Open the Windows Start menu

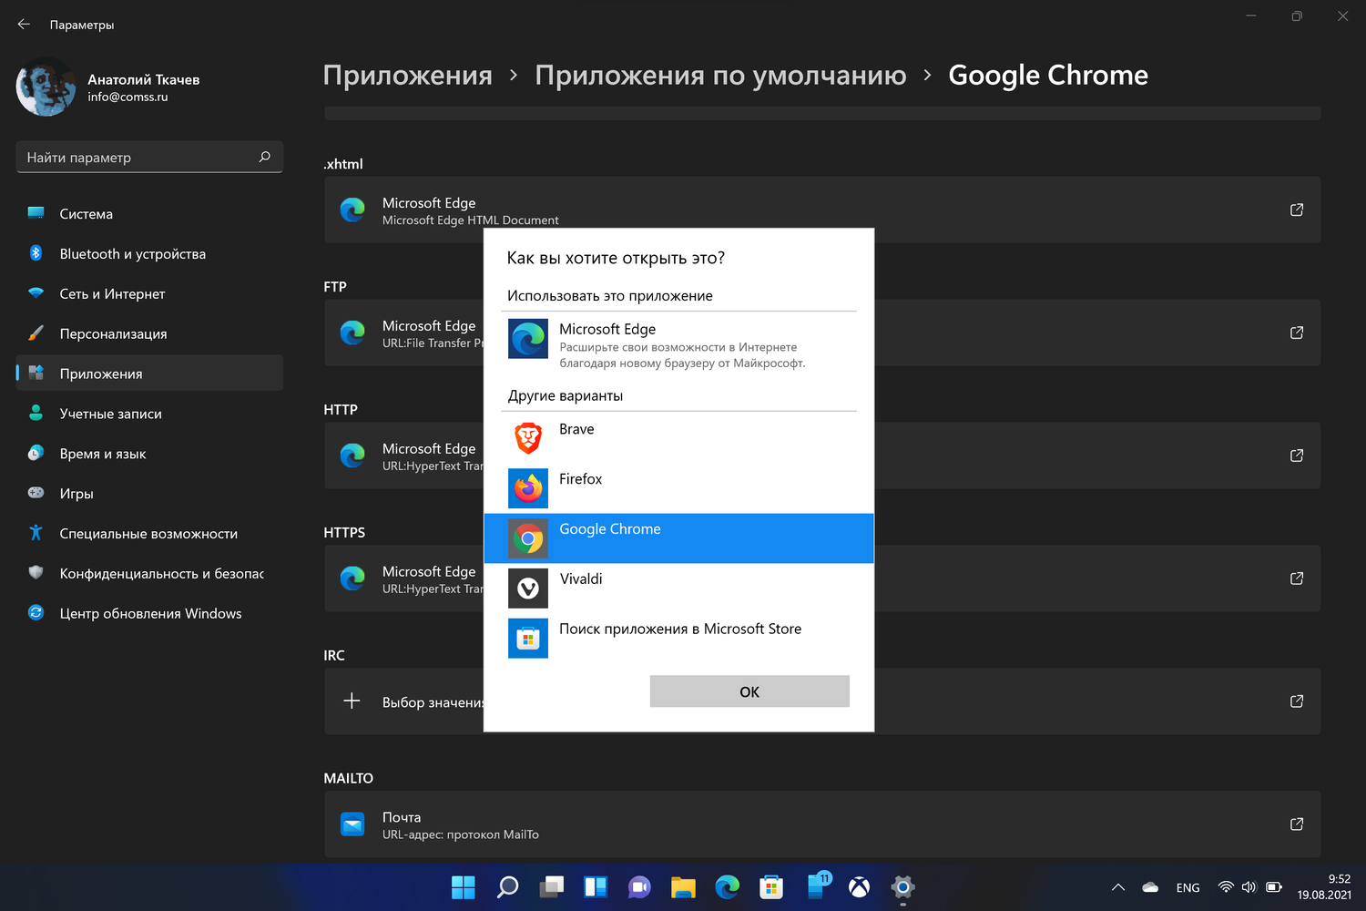(464, 887)
